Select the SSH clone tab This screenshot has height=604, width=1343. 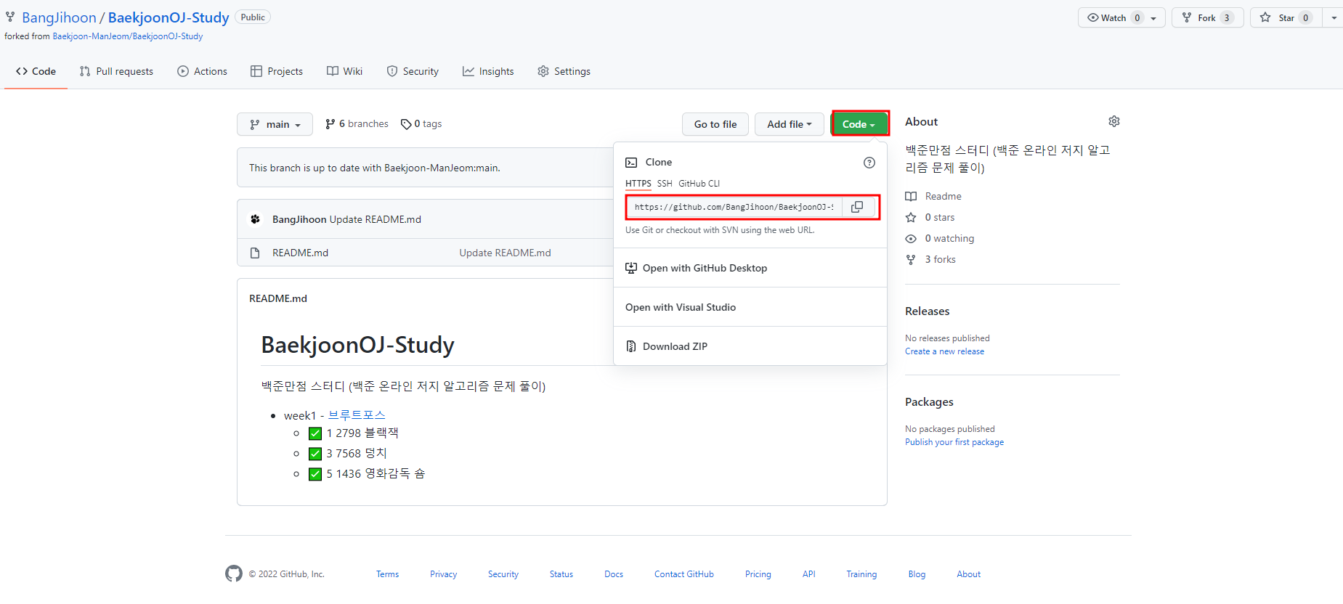click(665, 184)
